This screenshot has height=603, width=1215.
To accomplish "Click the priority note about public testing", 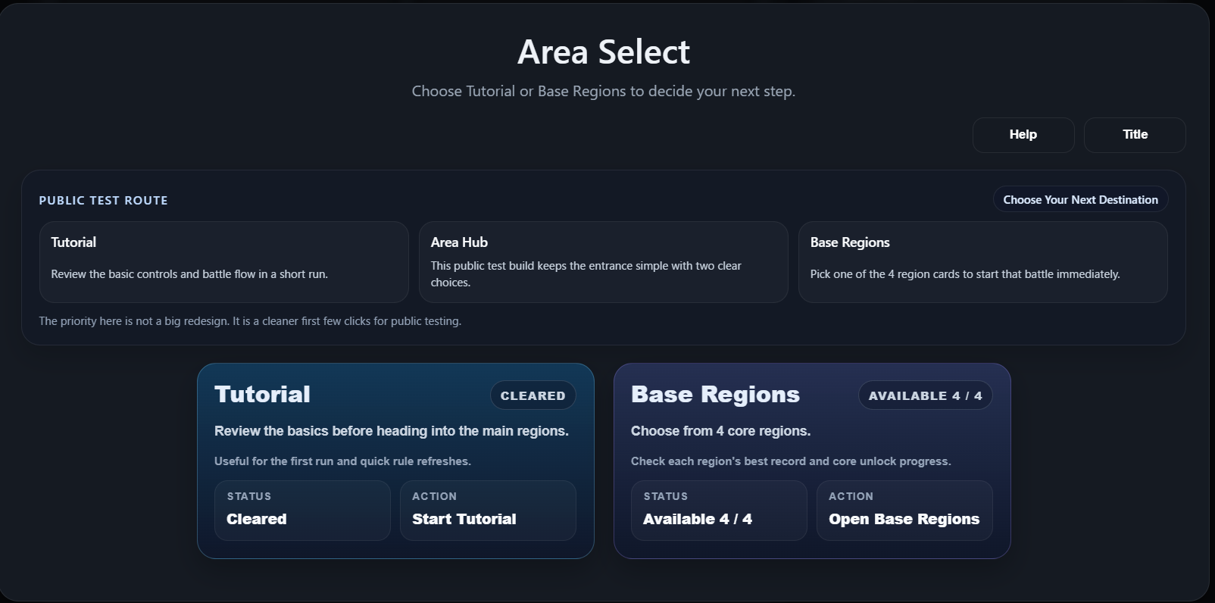I will tap(250, 321).
